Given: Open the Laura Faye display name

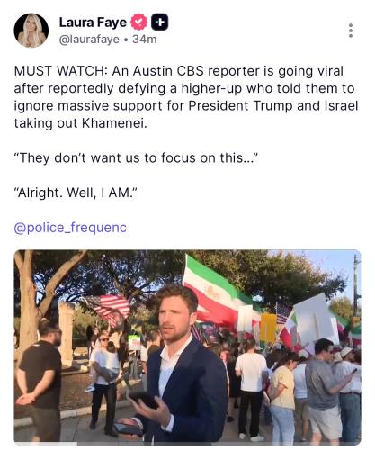Looking at the screenshot, I should coord(93,22).
